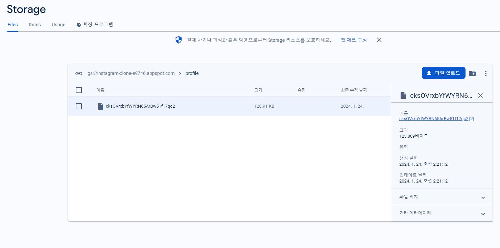Click the 유형 column header
500x248 pixels.
click(302, 90)
